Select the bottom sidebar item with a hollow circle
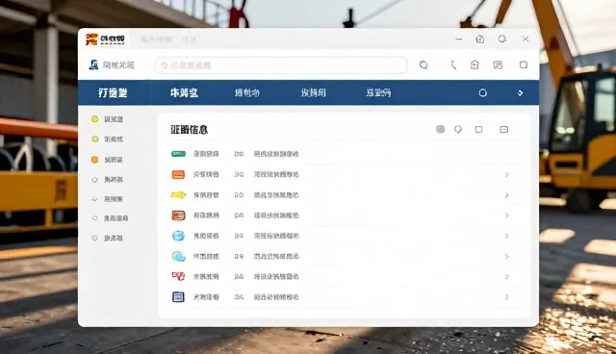The height and width of the screenshot is (354, 616). tap(107, 239)
